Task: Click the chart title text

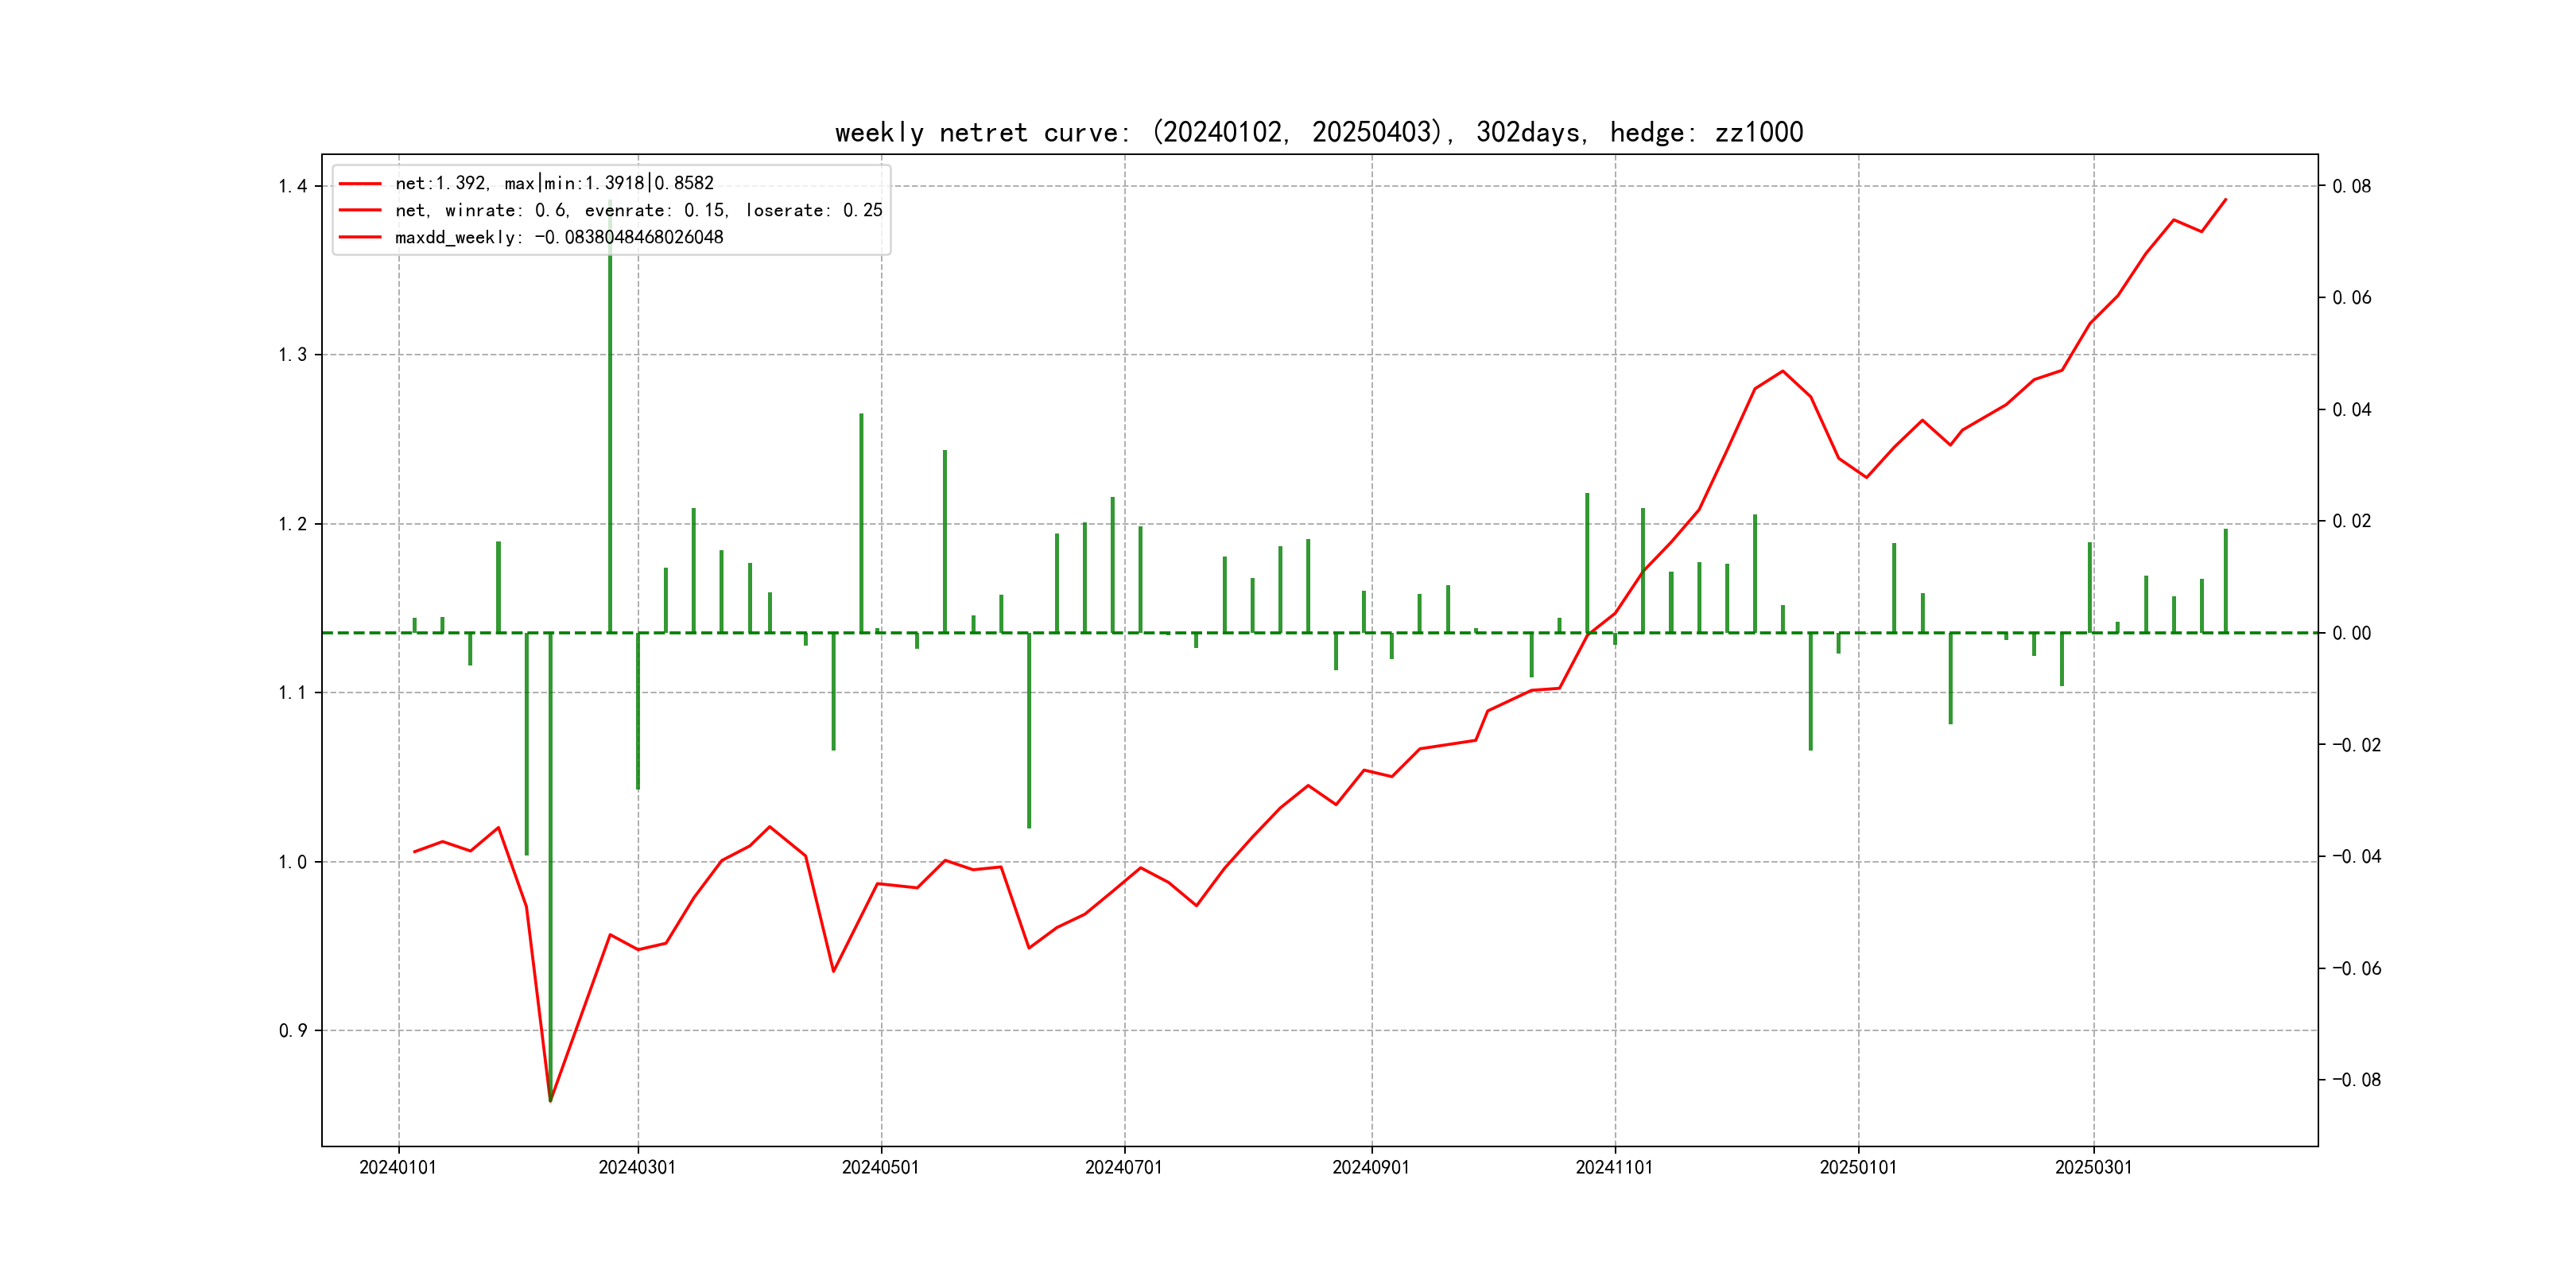Action: (1318, 132)
